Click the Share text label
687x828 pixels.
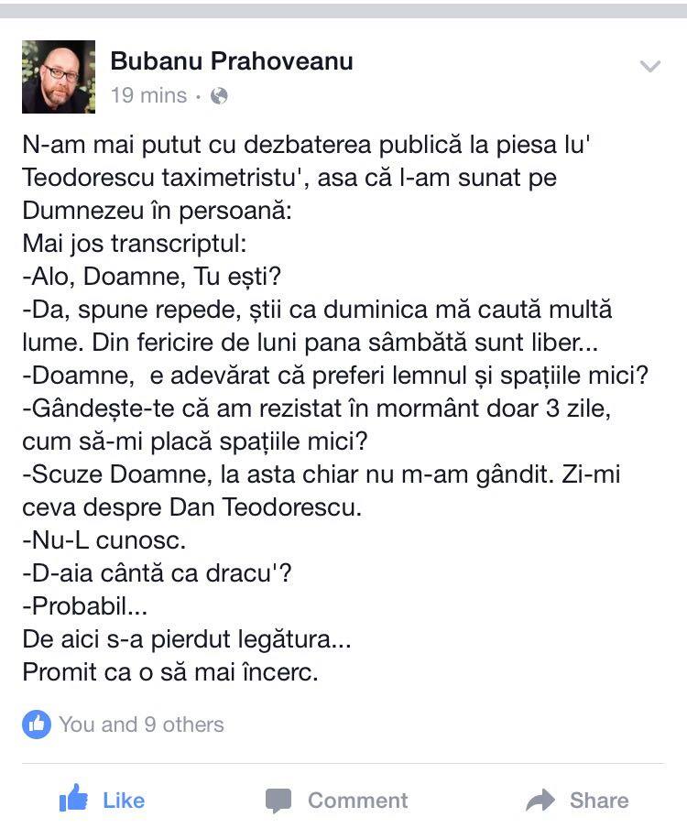599,801
